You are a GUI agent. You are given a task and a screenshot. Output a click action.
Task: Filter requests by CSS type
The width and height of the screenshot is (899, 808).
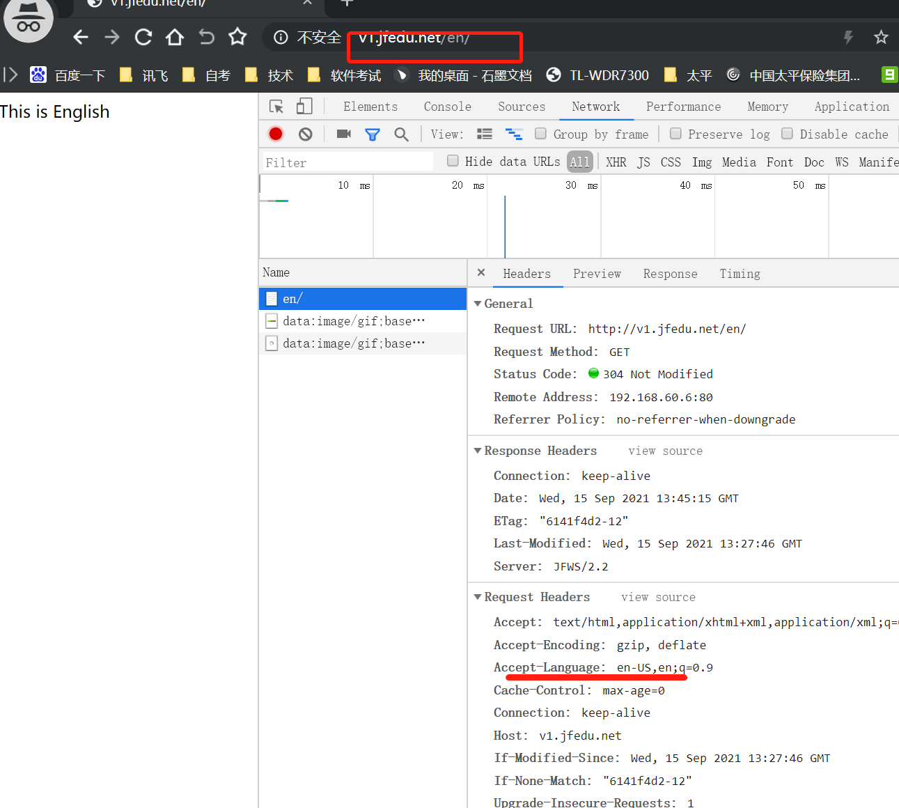click(671, 162)
